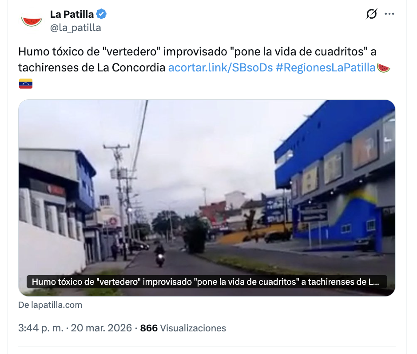Screen dimensions: 417x354
Task: Click the caption overlay on the preview card
Action: click(207, 282)
